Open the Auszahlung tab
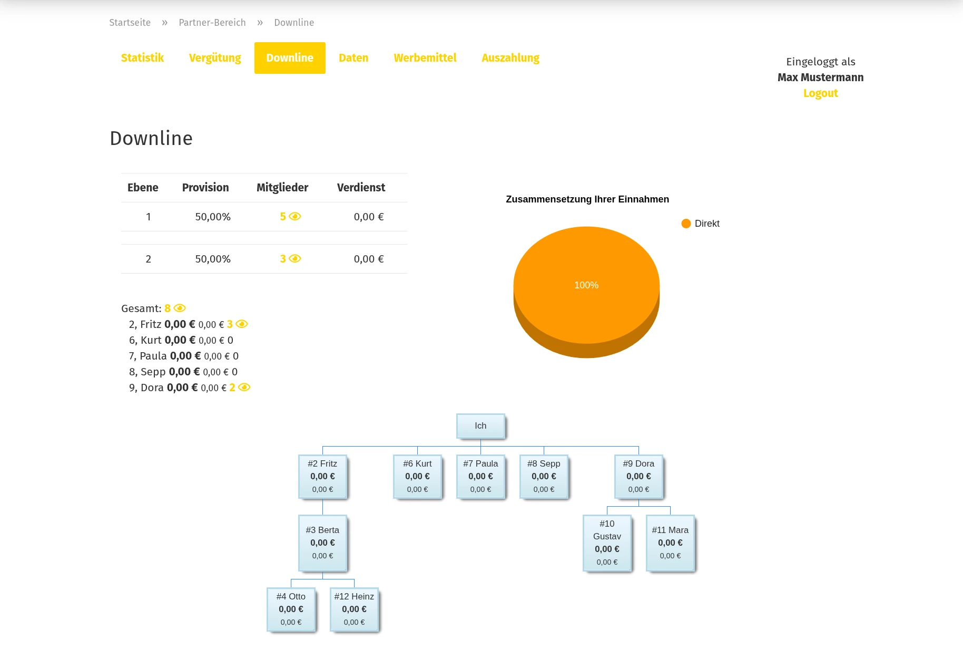Screen dimensions: 963x658 point(510,58)
